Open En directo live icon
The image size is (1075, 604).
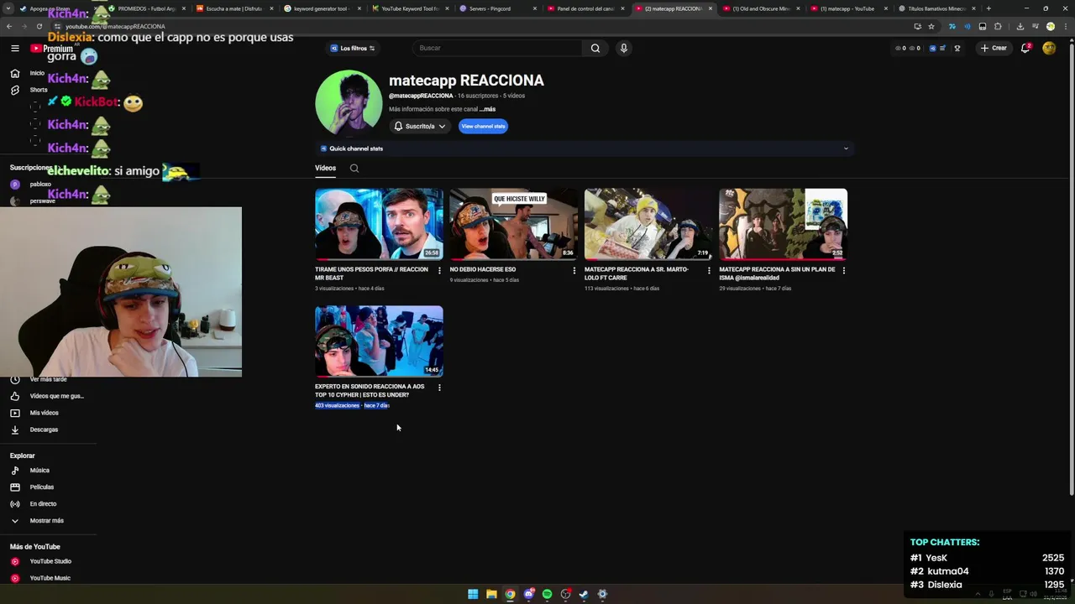click(15, 504)
